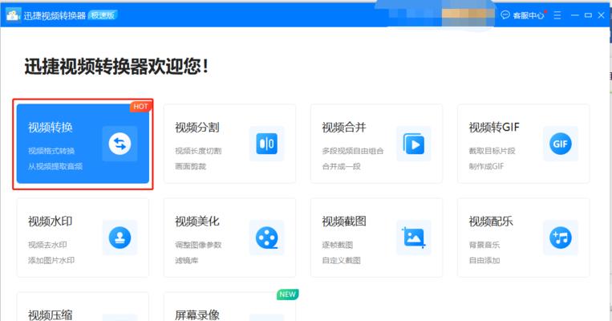Click the 画面剪裁 description text
The image size is (612, 321).
click(190, 166)
